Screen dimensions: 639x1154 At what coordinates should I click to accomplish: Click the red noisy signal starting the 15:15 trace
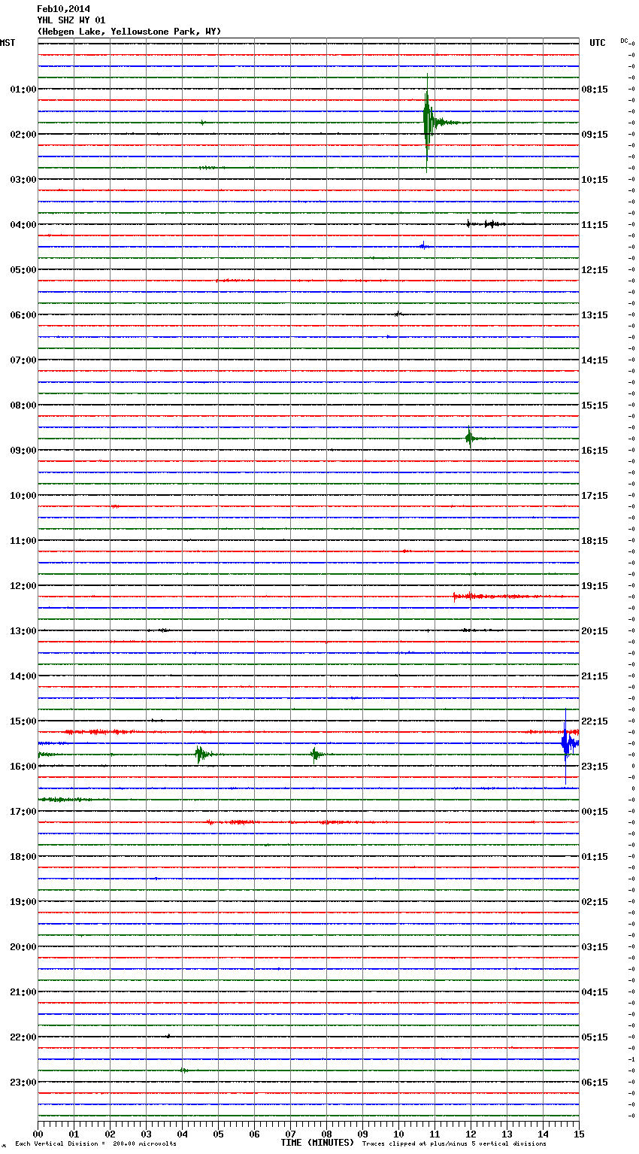(x=101, y=731)
